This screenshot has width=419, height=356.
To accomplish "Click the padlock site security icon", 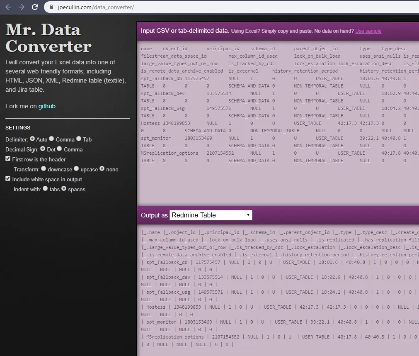I will [52, 7].
